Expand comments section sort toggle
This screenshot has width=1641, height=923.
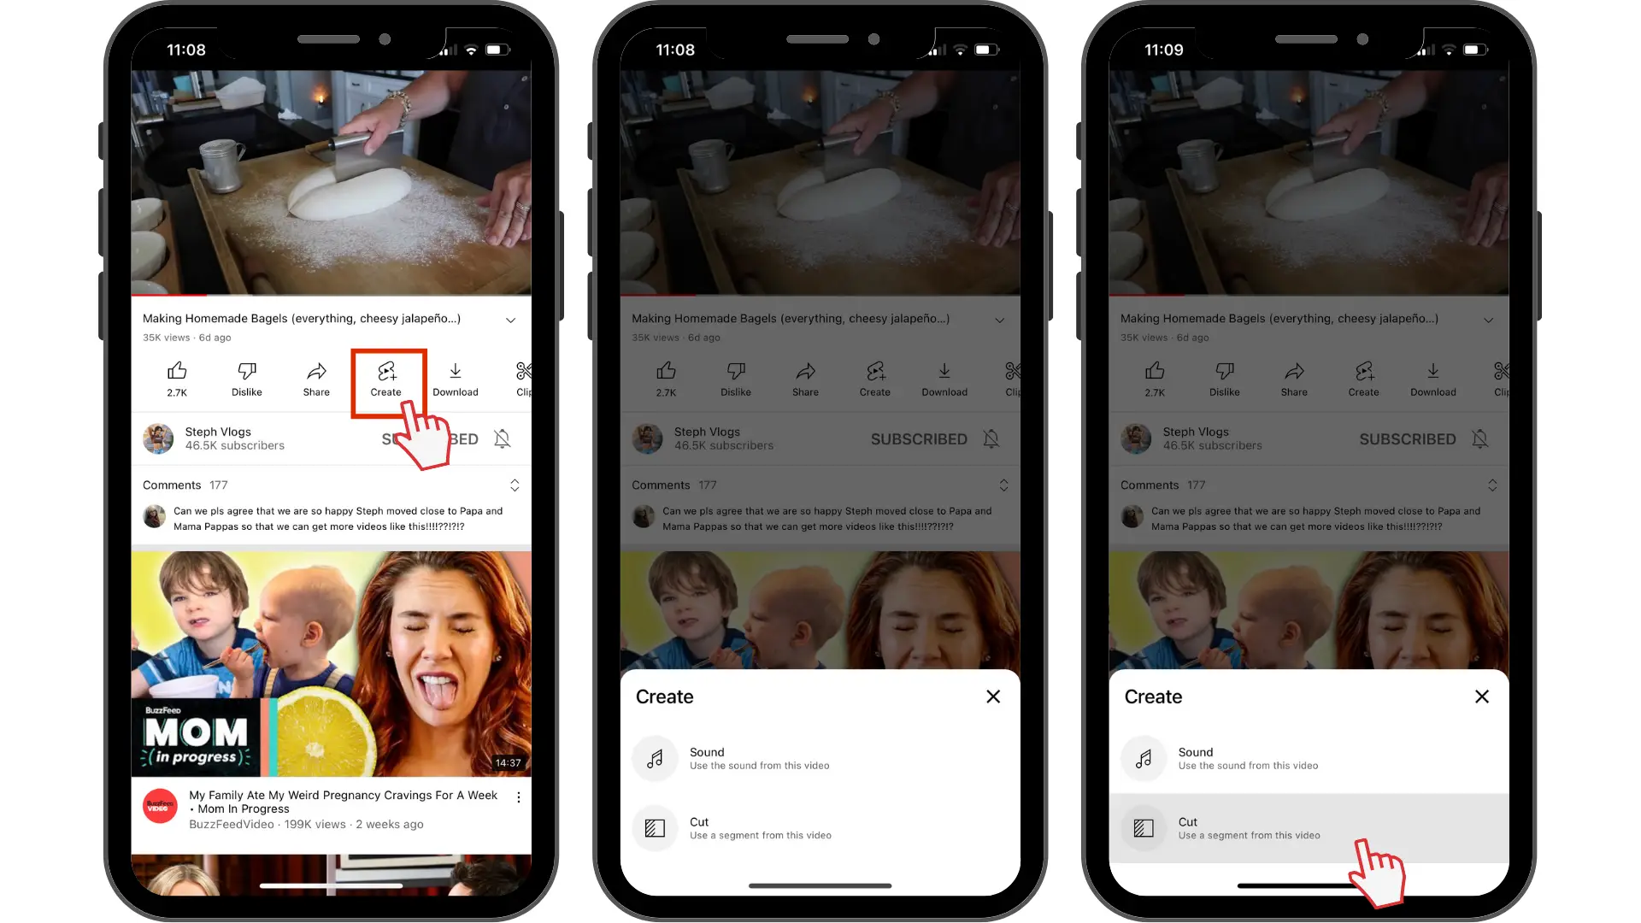(x=516, y=485)
